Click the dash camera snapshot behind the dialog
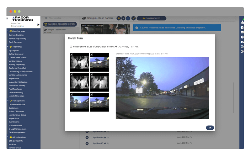This screenshot has height=156, width=251. point(105,29)
